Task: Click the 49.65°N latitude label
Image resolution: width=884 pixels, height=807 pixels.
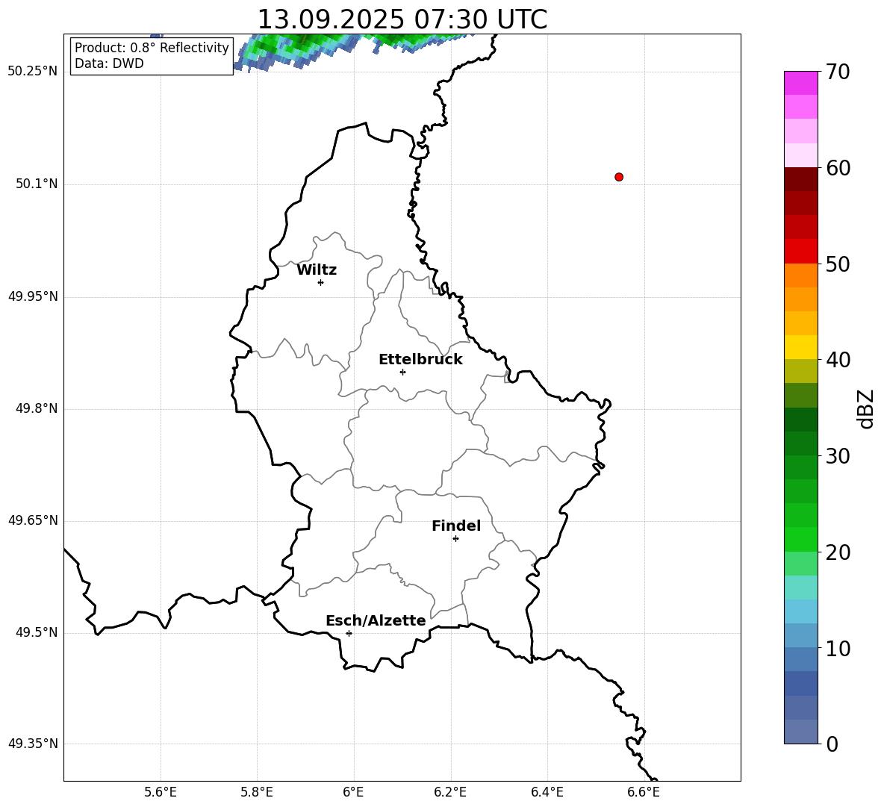Action: point(33,520)
